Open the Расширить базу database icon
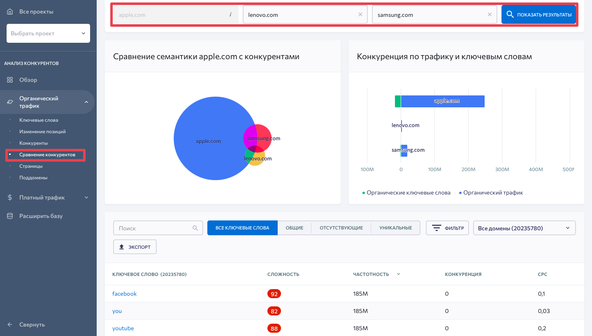This screenshot has width=592, height=336. click(x=10, y=216)
